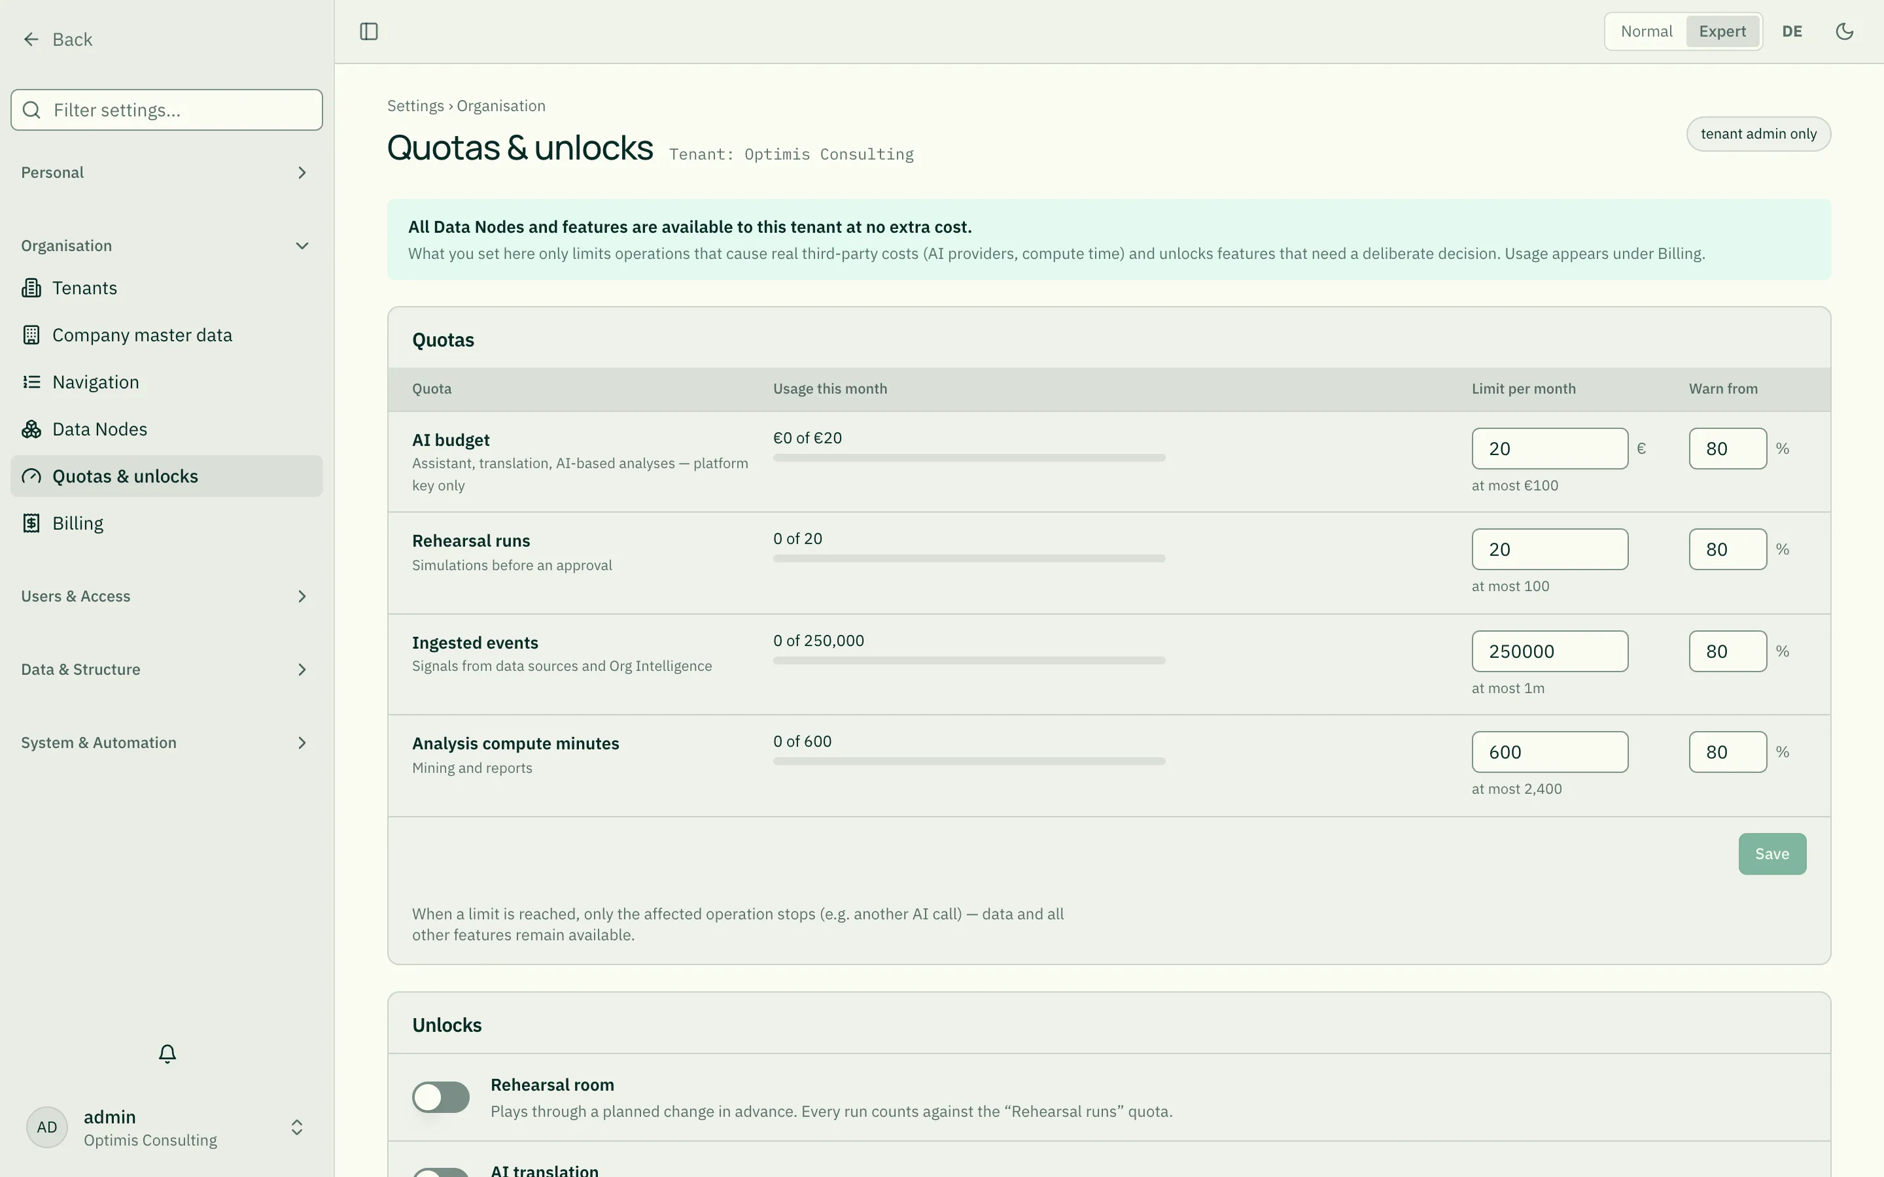Open the admin account switcher chevrons
The image size is (1884, 1177).
coord(296,1127)
